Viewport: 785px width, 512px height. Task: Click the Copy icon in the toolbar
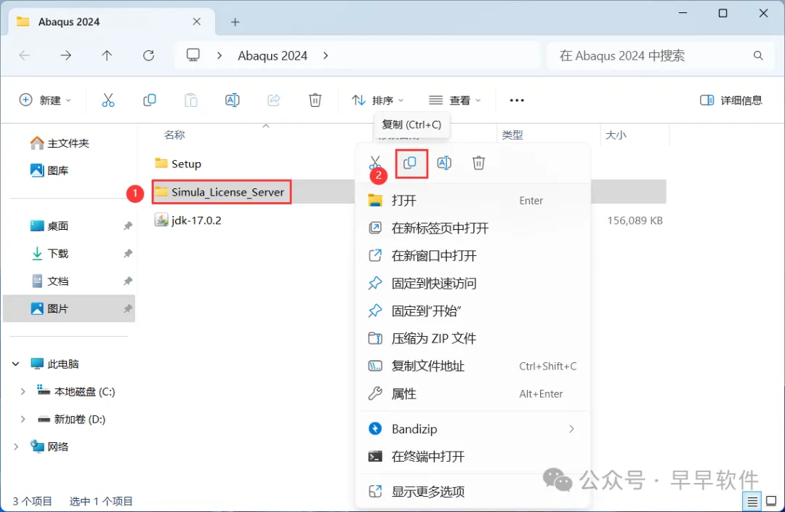coord(149,100)
